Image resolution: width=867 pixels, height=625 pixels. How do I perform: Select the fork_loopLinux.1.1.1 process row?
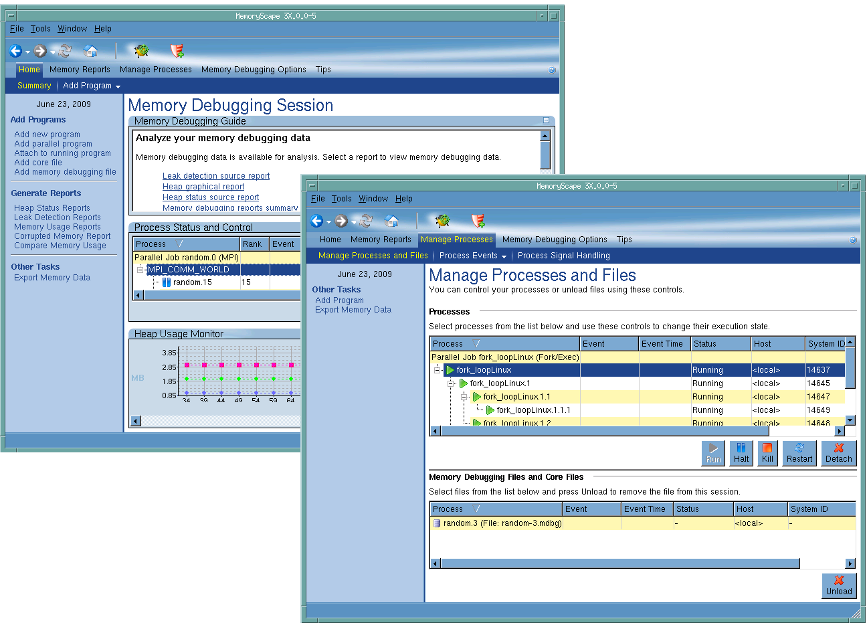[533, 410]
